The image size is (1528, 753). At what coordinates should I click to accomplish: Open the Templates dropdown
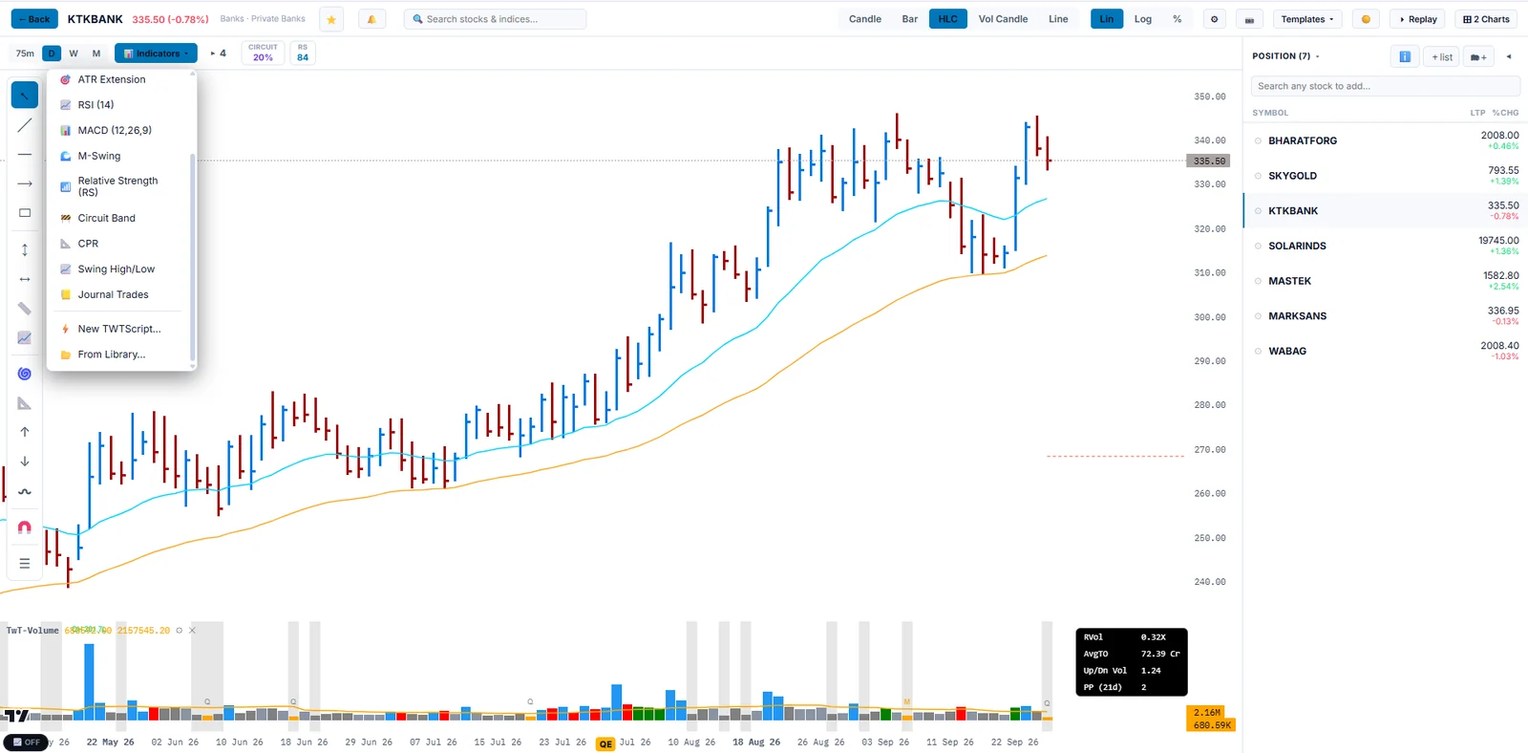pos(1307,19)
